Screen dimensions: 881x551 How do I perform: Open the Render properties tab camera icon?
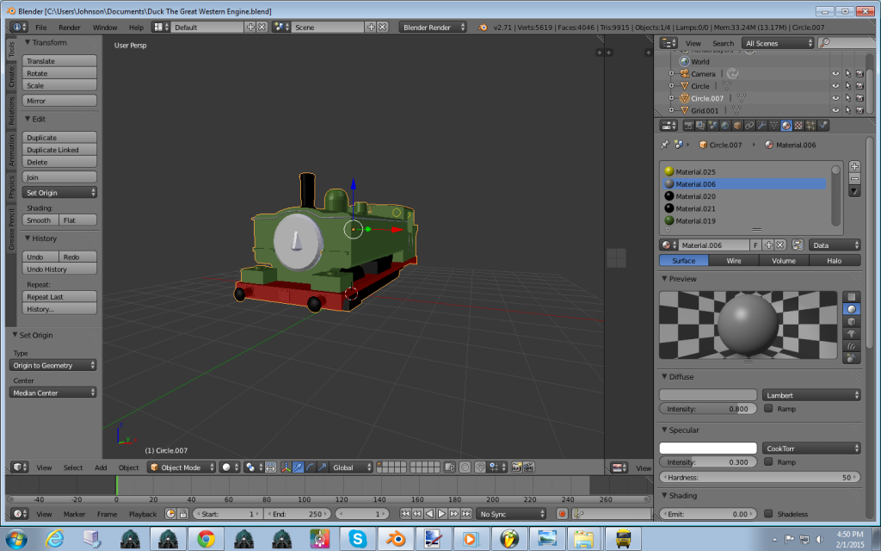pos(688,126)
